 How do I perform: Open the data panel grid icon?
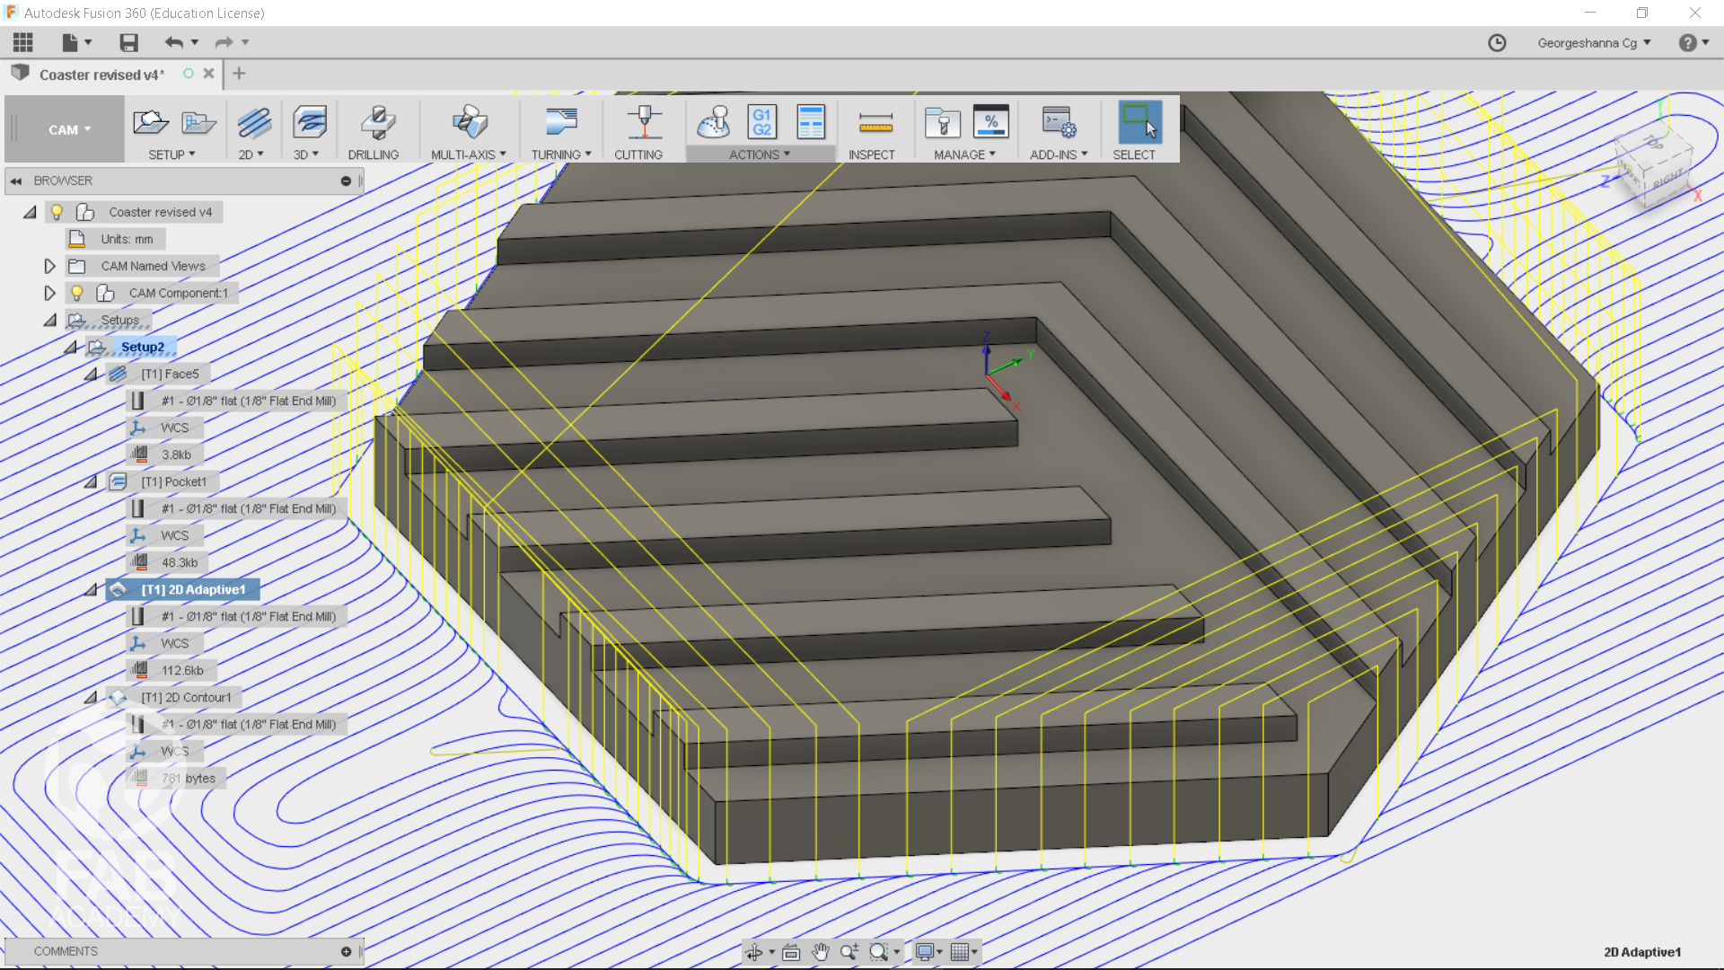click(x=23, y=42)
